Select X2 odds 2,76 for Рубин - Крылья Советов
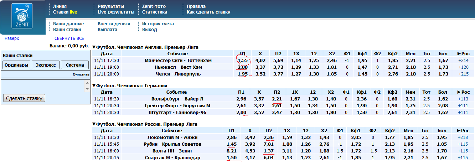475x166 pixels. [324, 144]
